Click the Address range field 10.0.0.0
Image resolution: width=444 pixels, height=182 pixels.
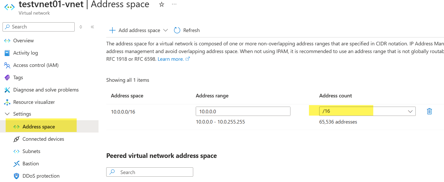pyautogui.click(x=243, y=111)
